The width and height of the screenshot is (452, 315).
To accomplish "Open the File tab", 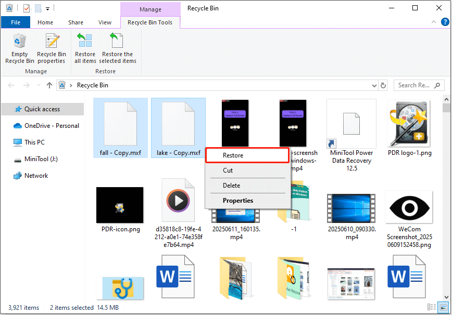I will click(x=16, y=22).
